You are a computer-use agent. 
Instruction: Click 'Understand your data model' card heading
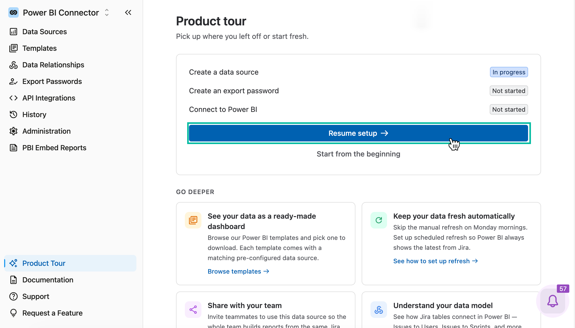point(443,305)
